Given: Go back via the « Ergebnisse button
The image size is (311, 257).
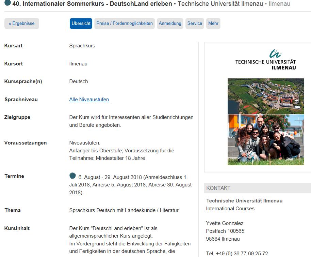Looking at the screenshot, I should click(22, 24).
